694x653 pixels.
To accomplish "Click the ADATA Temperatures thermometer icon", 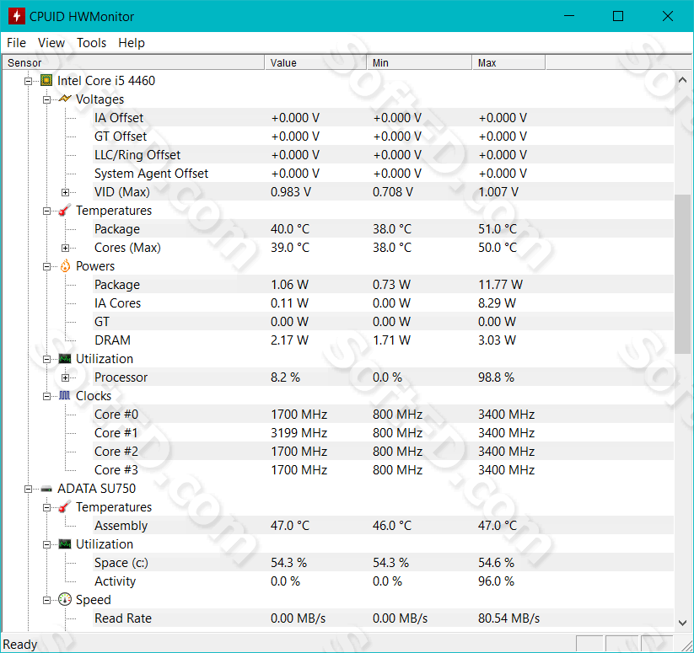I will click(x=65, y=506).
